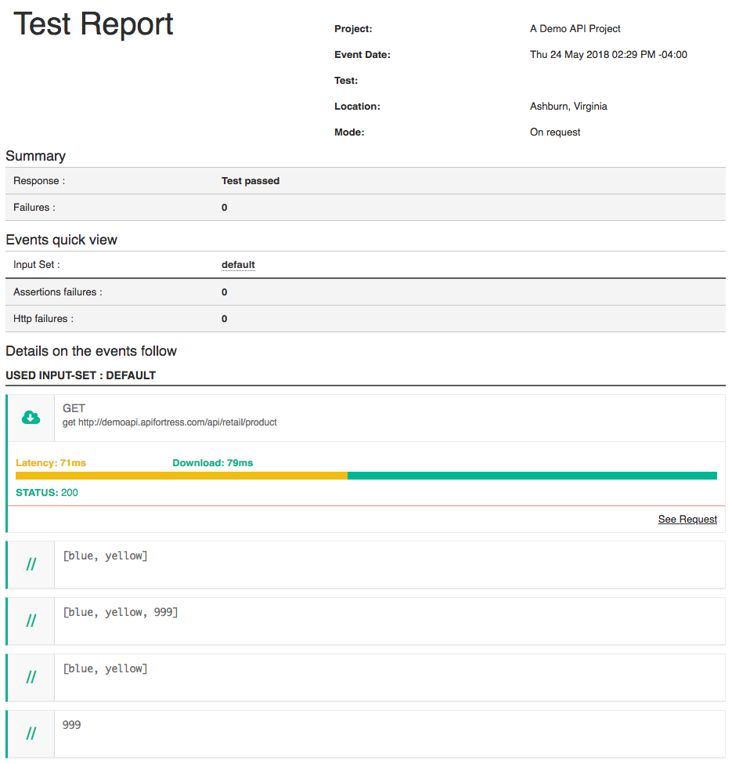
Task: Click the yellow latency bar segment
Action: click(181, 476)
